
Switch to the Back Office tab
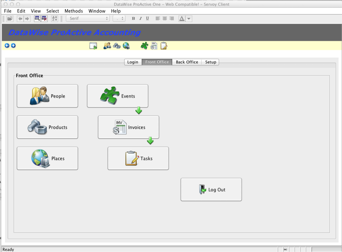pyautogui.click(x=187, y=62)
